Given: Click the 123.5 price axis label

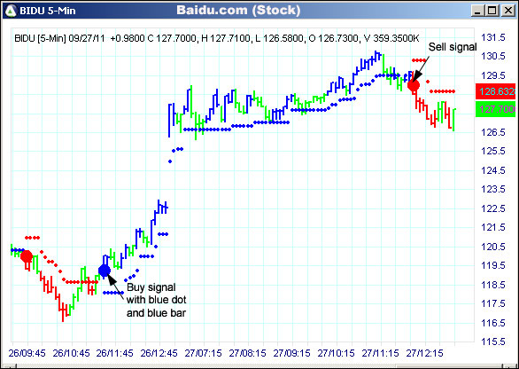Looking at the screenshot, I should (x=493, y=189).
